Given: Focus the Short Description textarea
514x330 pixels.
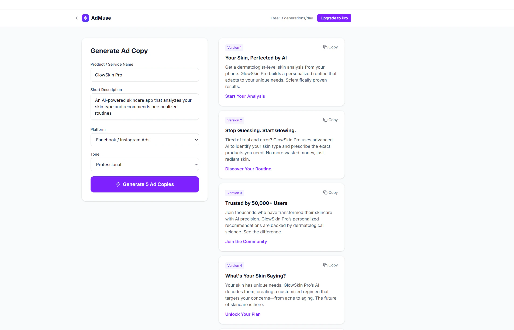Looking at the screenshot, I should point(145,107).
